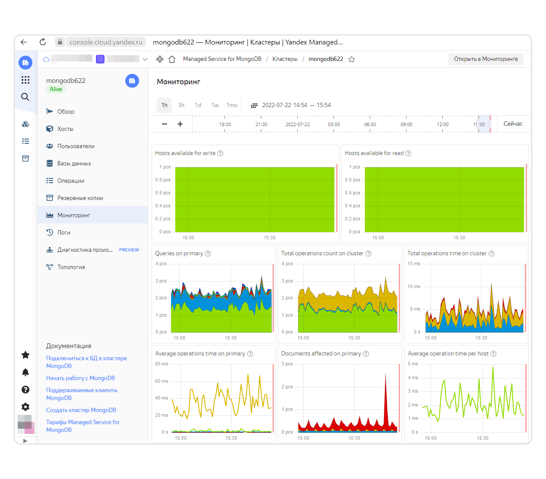Image resolution: width=546 pixels, height=479 pixels.
Task: Open the user avatar in left rail
Action: (26, 425)
